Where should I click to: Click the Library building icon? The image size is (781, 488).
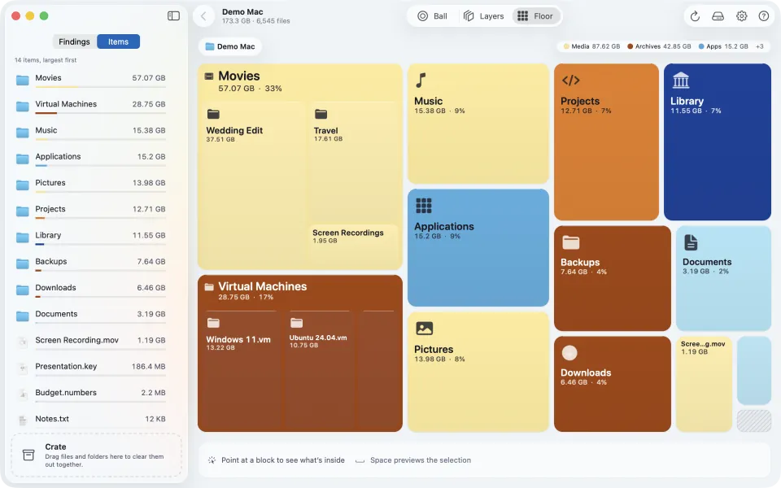click(x=680, y=80)
